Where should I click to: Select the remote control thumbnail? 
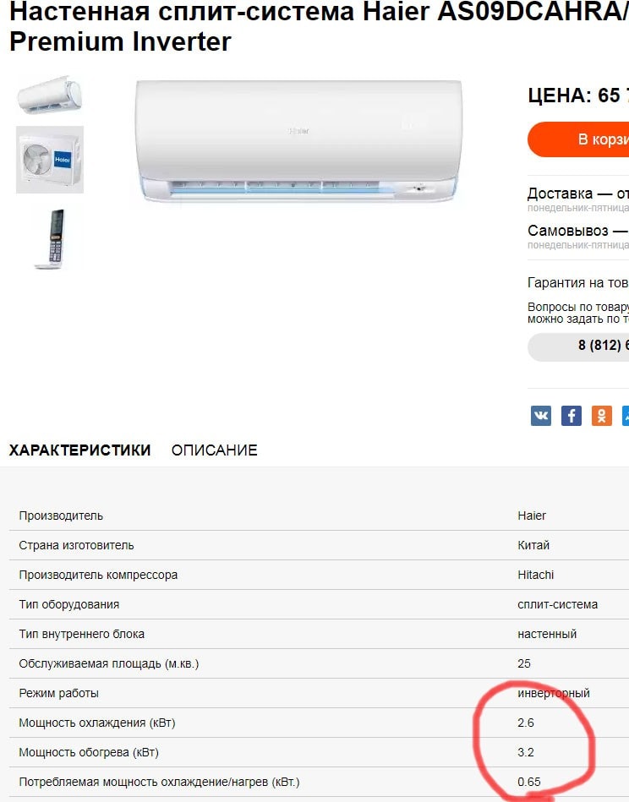pyautogui.click(x=52, y=239)
